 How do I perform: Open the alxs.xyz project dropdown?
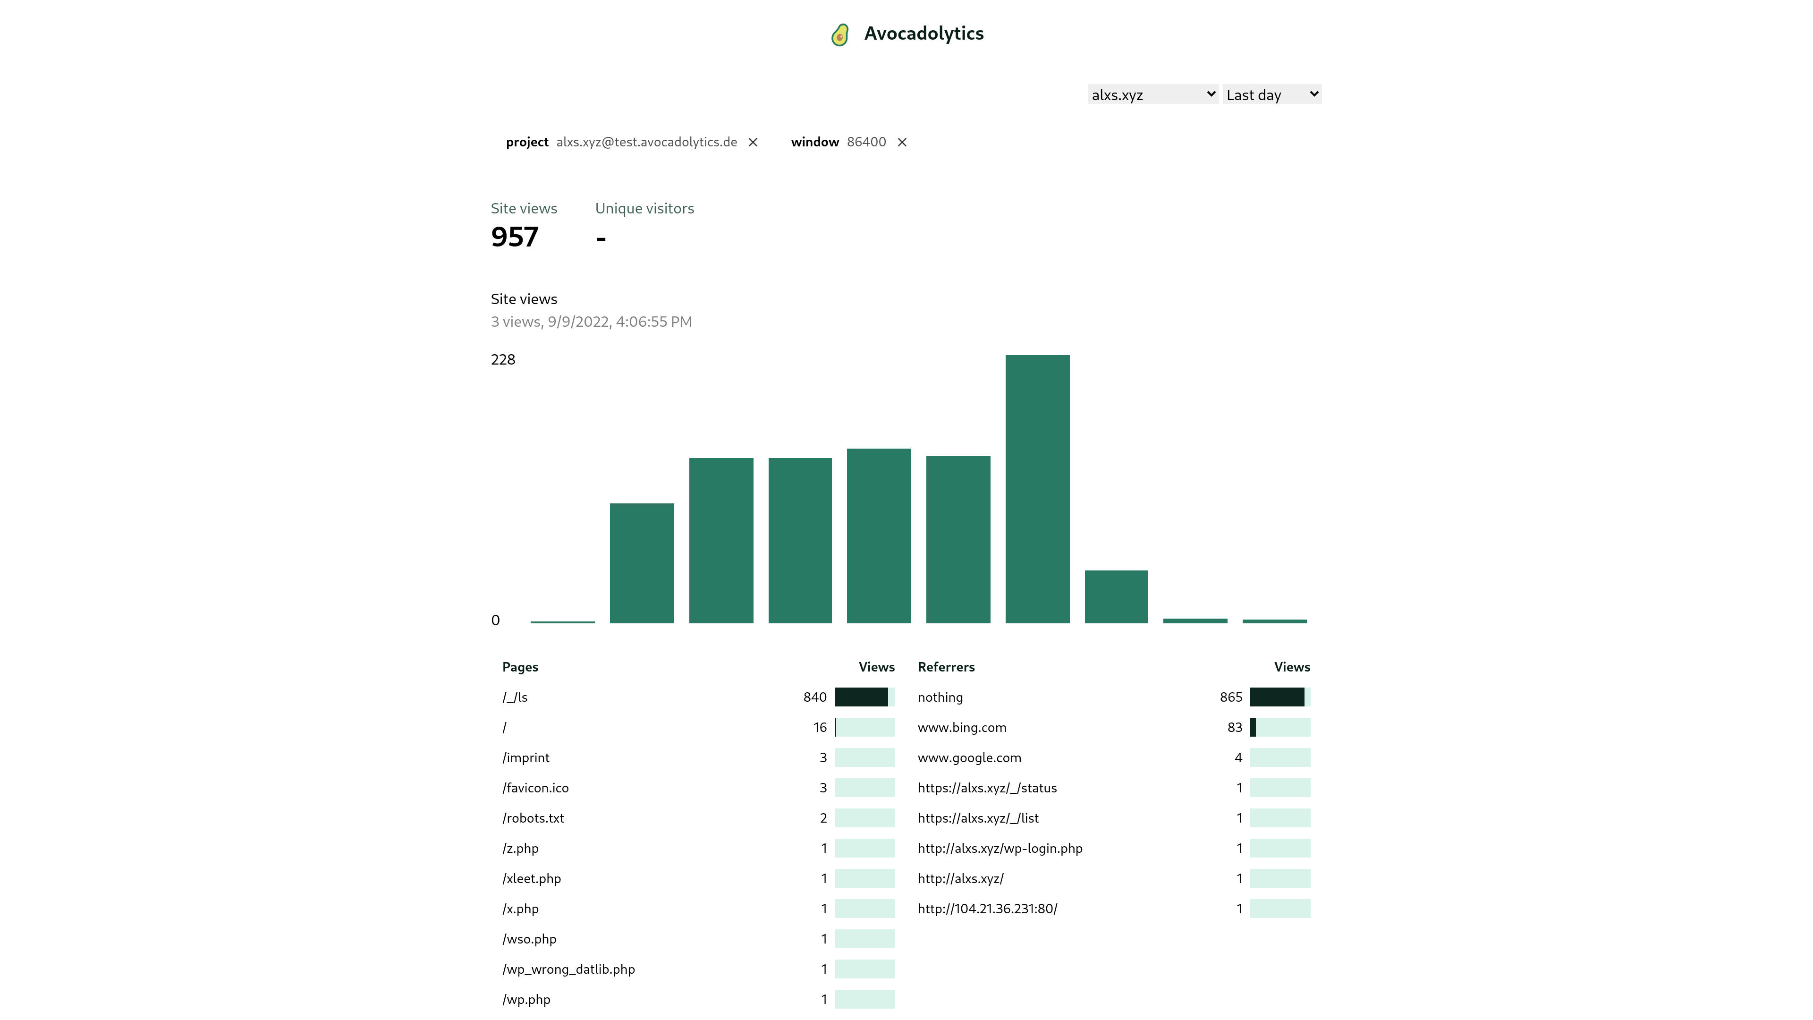click(x=1153, y=94)
